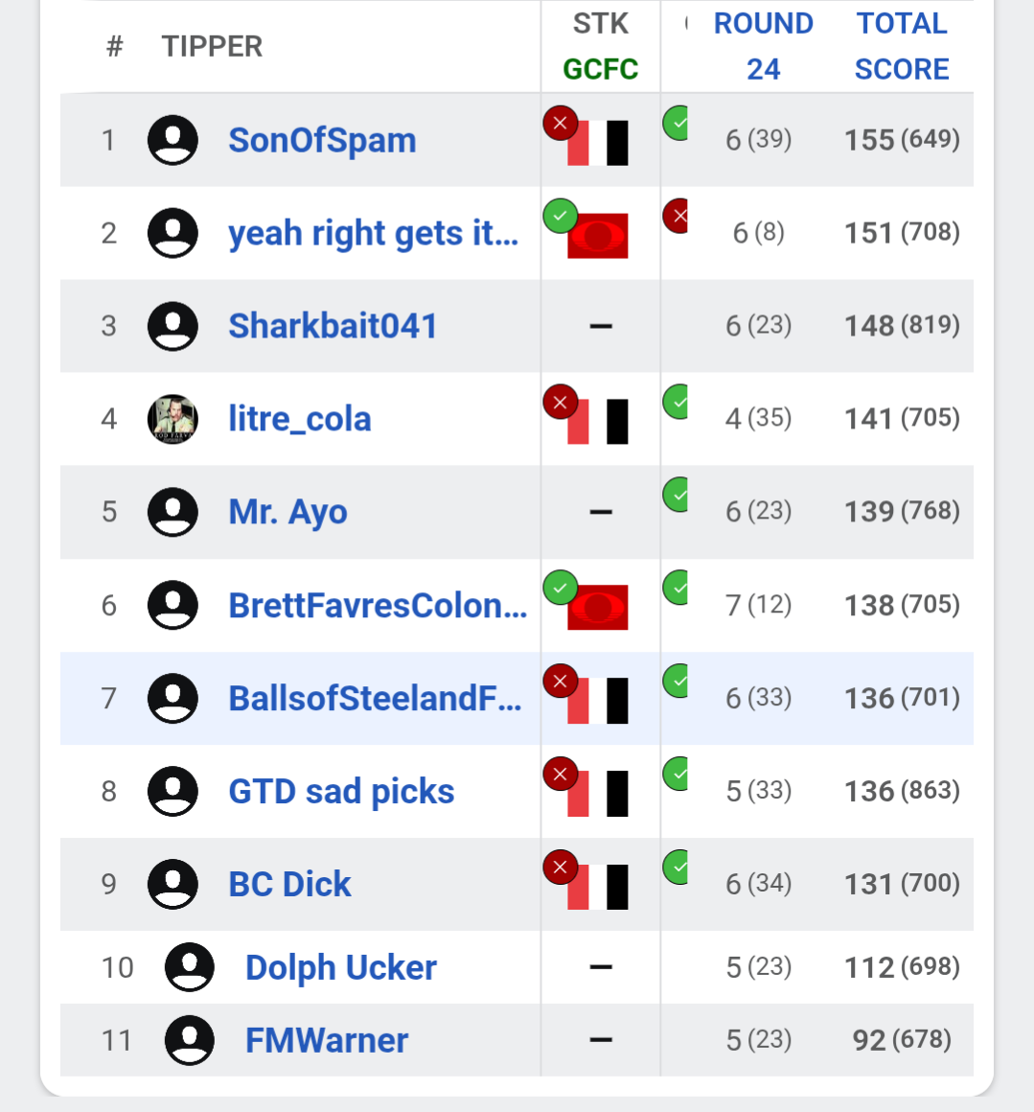Click the red flag tip in BrettFavresColon row
Viewport: 1034px width, 1112px height.
[x=597, y=607]
